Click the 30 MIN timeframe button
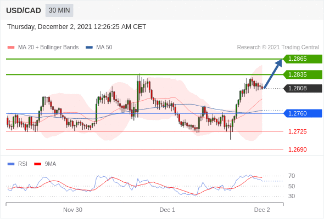324x219 pixels. coord(59,10)
